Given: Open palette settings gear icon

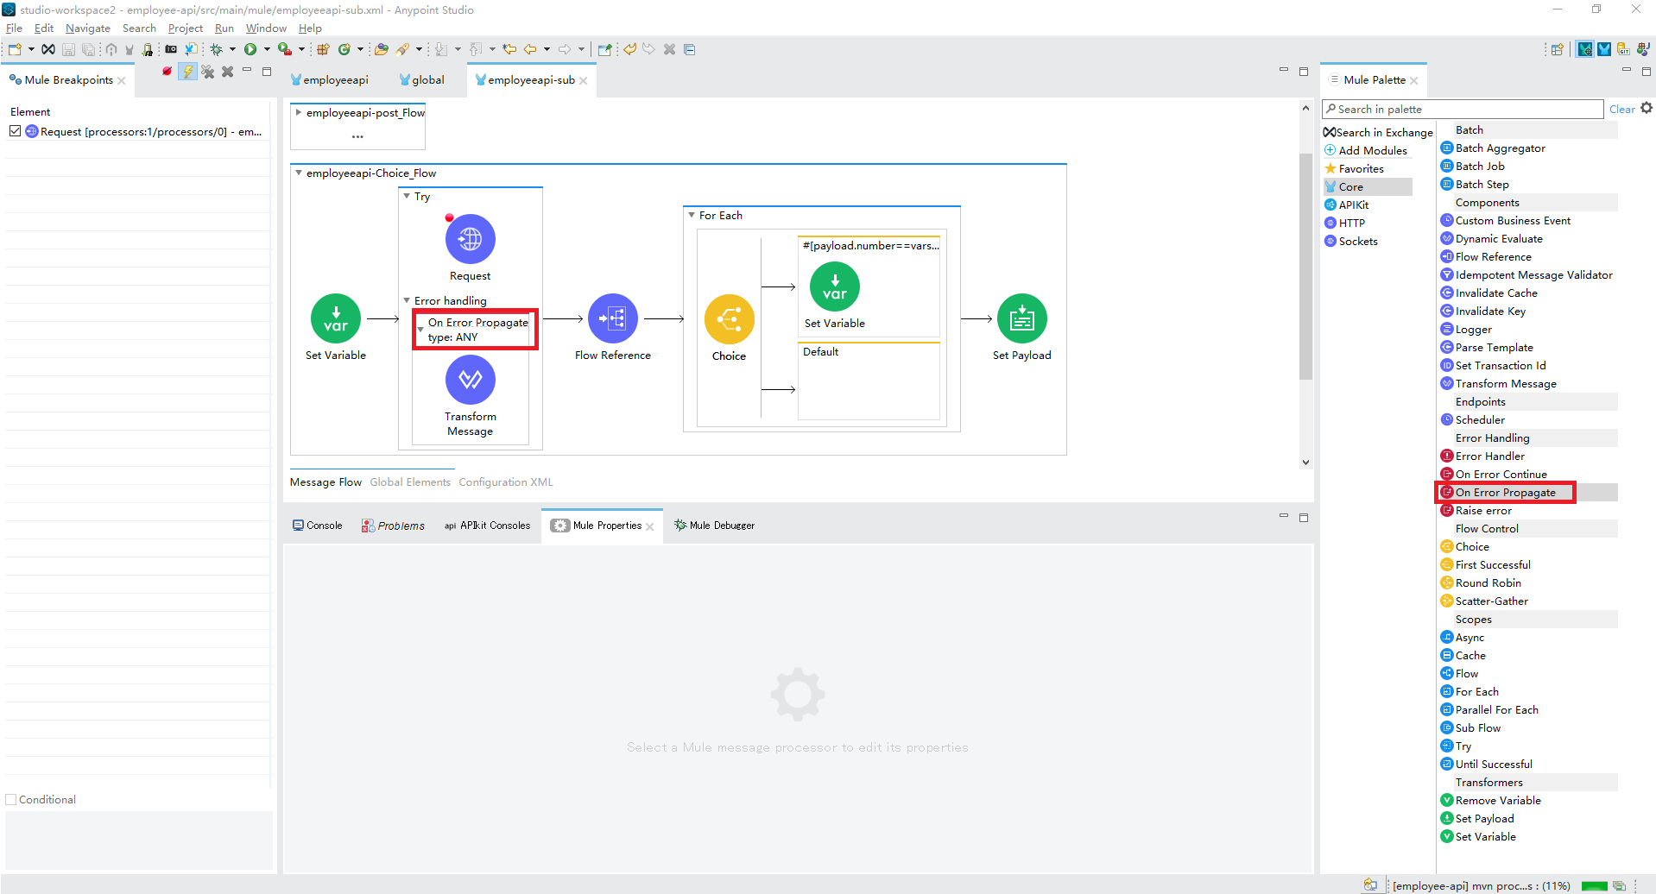Looking at the screenshot, I should 1647,108.
